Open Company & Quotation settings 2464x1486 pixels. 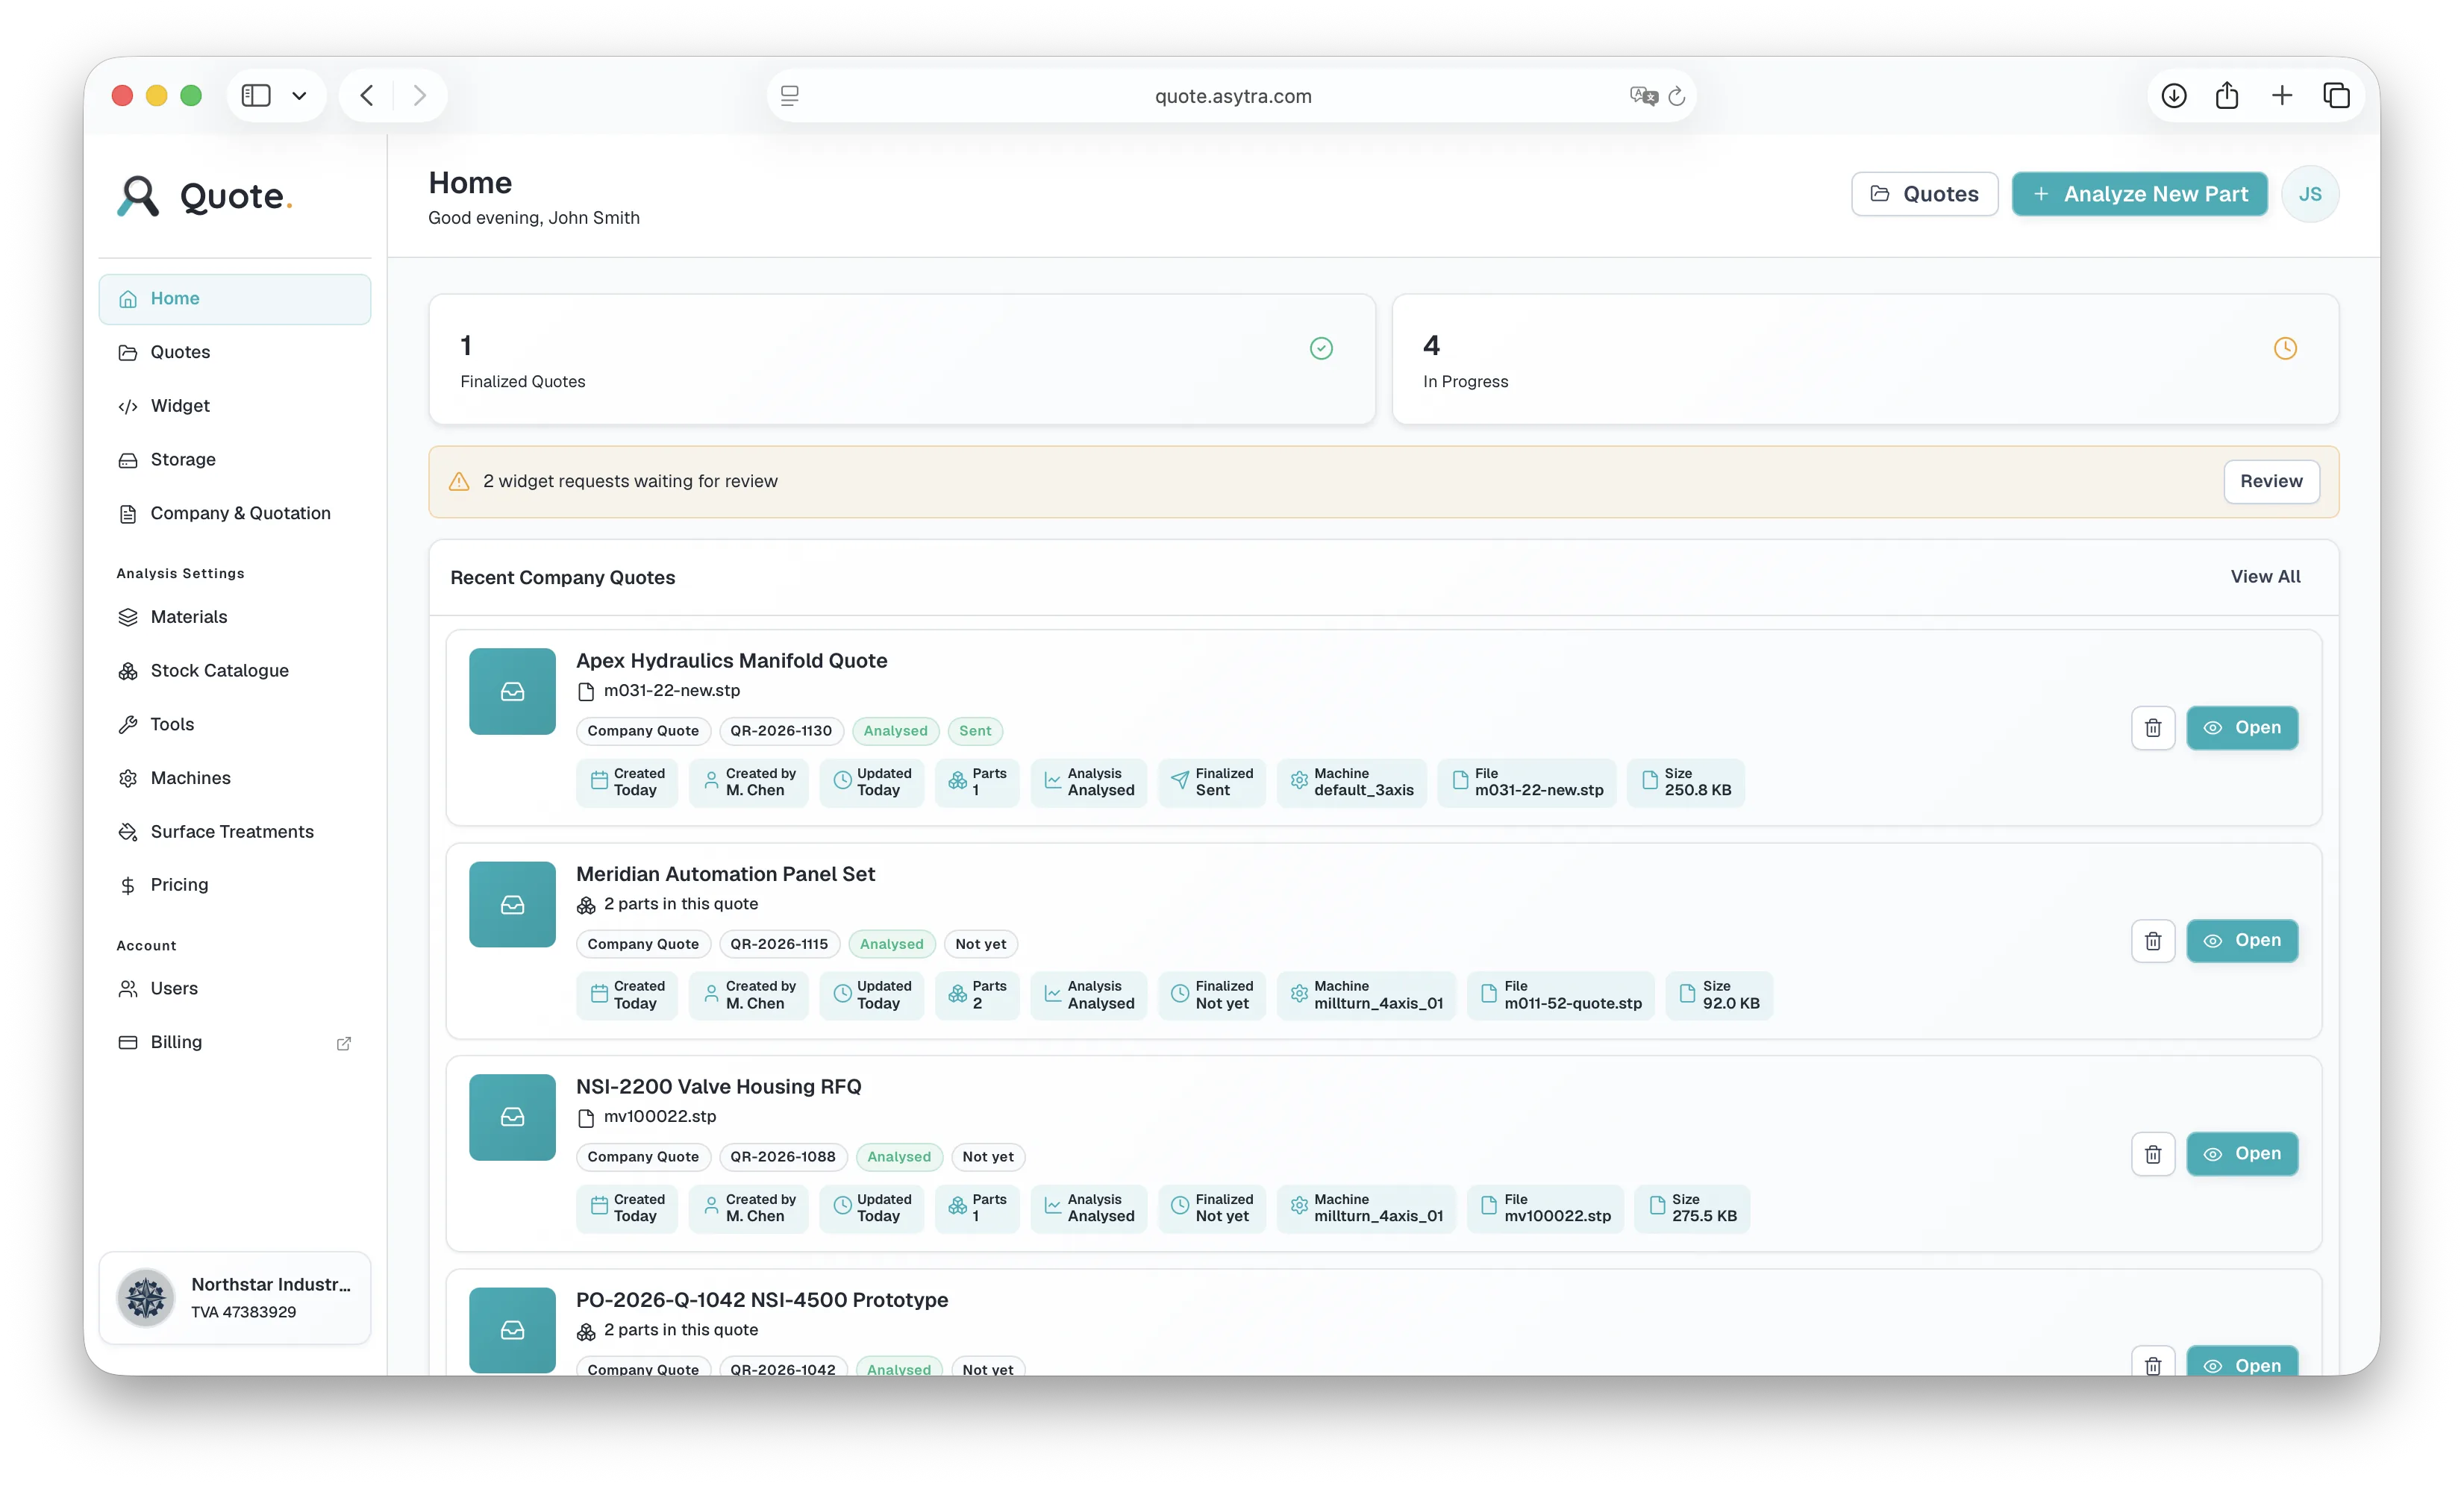coord(234,513)
